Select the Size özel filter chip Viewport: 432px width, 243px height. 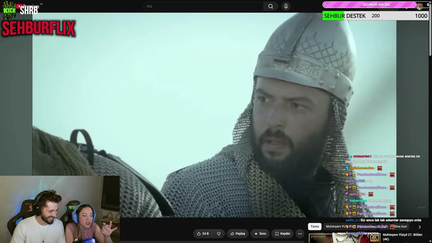tap(401, 226)
